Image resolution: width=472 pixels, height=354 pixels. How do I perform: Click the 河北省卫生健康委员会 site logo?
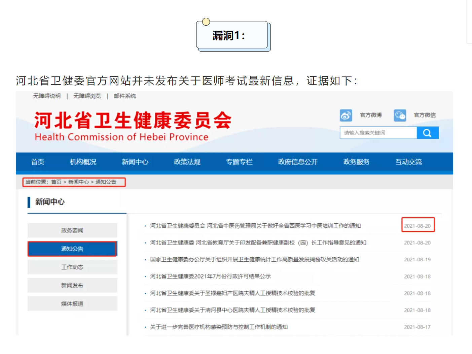(x=133, y=120)
